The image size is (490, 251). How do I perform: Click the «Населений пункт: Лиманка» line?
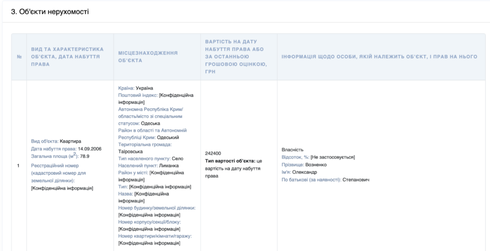click(x=142, y=165)
